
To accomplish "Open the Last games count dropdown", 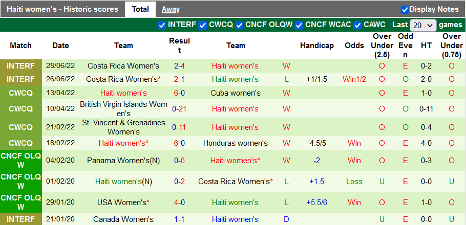I will [x=423, y=25].
